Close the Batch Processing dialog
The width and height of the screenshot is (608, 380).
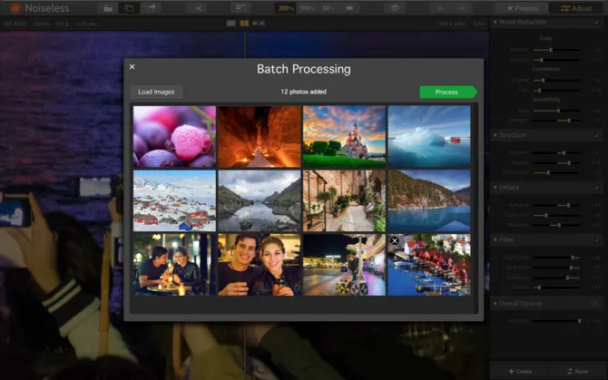click(132, 67)
